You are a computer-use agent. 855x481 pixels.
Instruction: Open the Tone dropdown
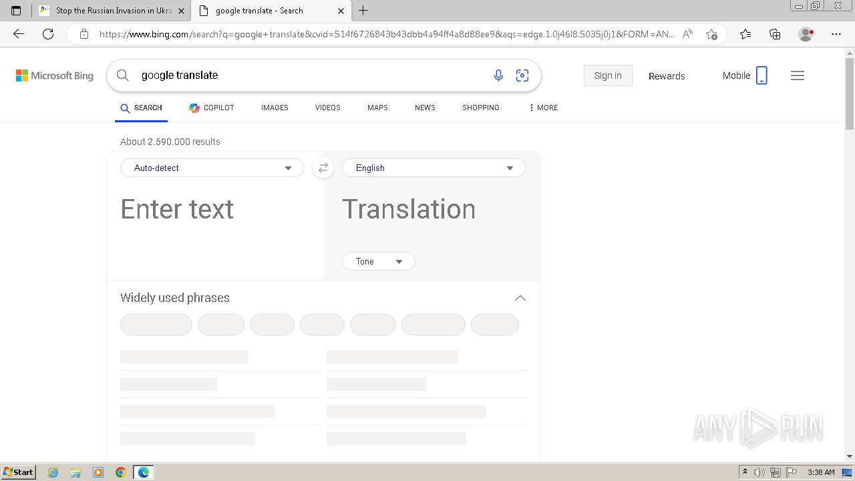[x=379, y=261]
